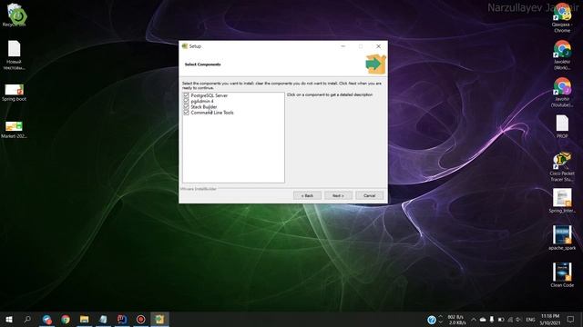Open the battery status tray icon
Screen dimensions: 583x327
click(x=501, y=320)
